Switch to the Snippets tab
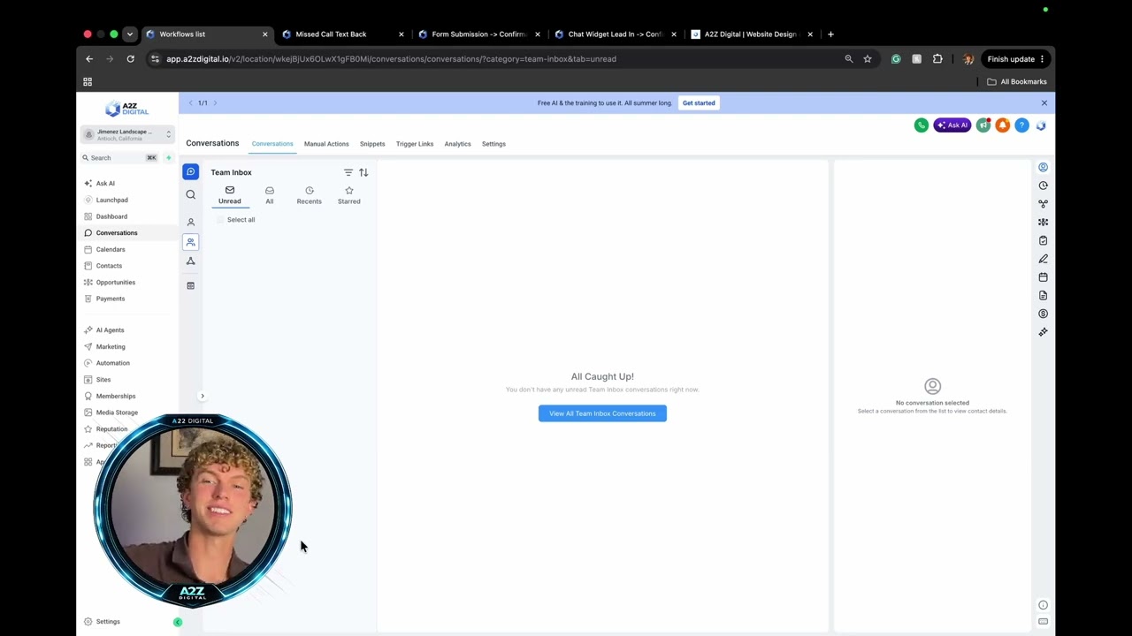Image resolution: width=1132 pixels, height=636 pixels. coord(372,144)
